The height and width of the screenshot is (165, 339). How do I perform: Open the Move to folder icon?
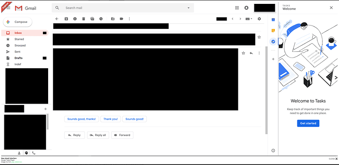point(113,19)
